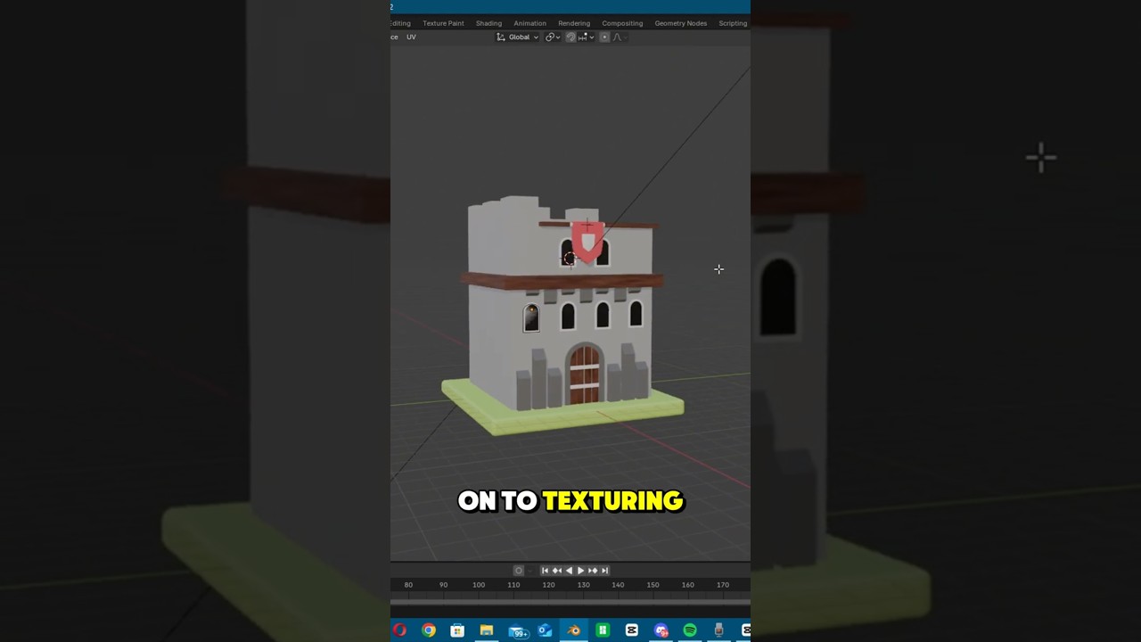
Task: Click the Blender taskbar icon
Action: [x=574, y=630]
